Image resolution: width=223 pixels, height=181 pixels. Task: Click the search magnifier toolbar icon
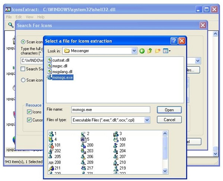pos(11,25)
